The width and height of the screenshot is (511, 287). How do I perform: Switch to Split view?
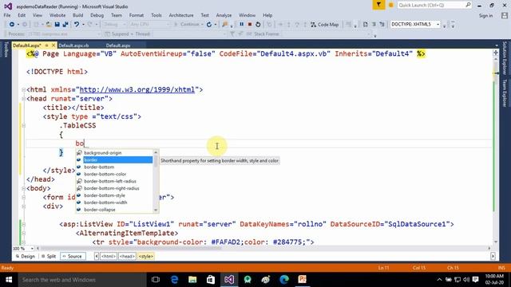pos(49,257)
